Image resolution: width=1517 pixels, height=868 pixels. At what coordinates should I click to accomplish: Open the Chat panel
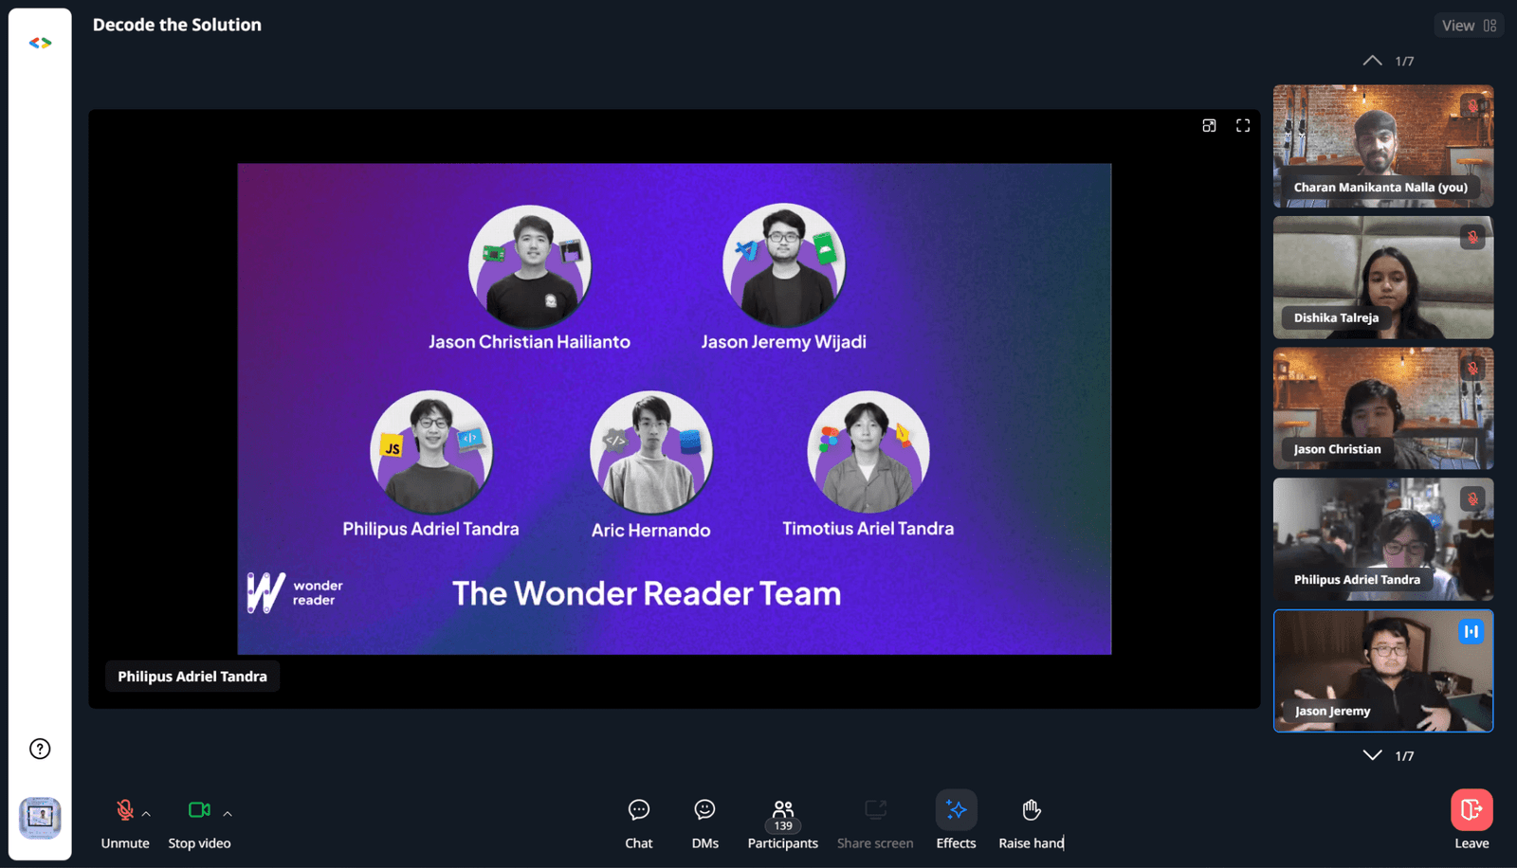coord(639,823)
